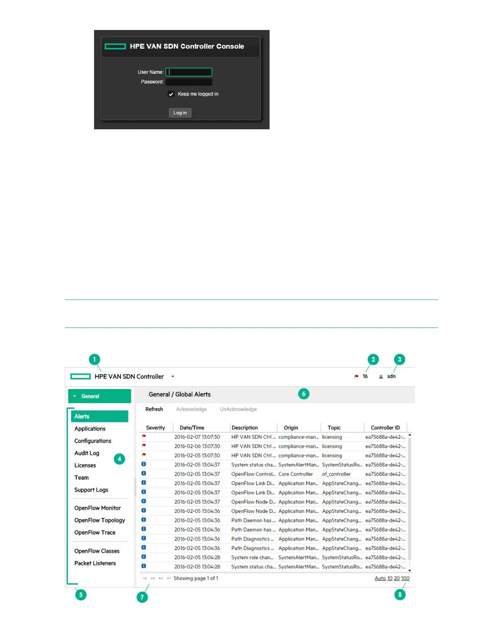Click the red alert flag icon beside 16

356,377
